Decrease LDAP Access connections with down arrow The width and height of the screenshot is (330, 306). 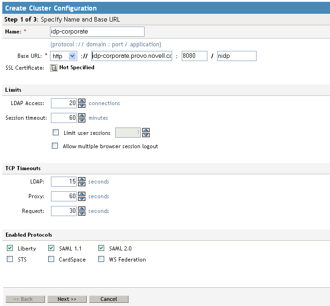pos(82,106)
